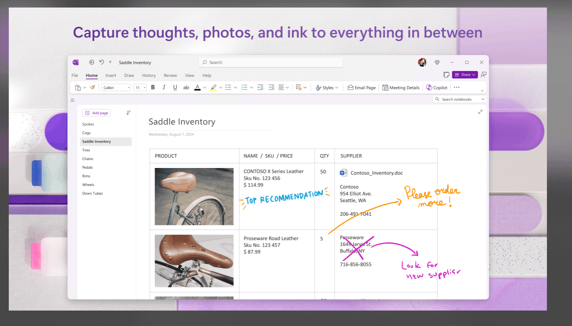Apply strikethrough formatting
The width and height of the screenshot is (572, 326).
click(x=186, y=87)
